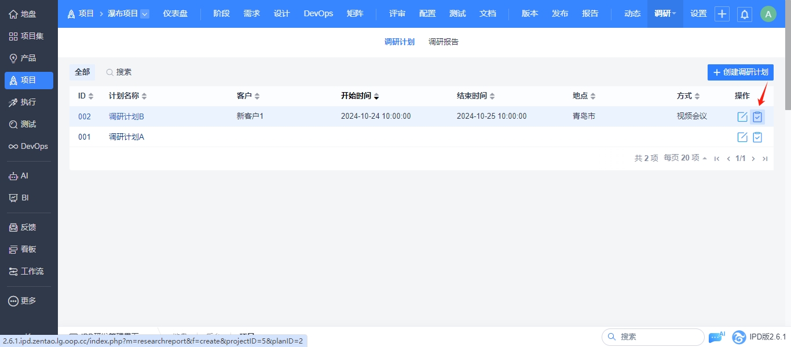
Task: Click the create-report icon for 调研计划B
Action: pyautogui.click(x=757, y=117)
